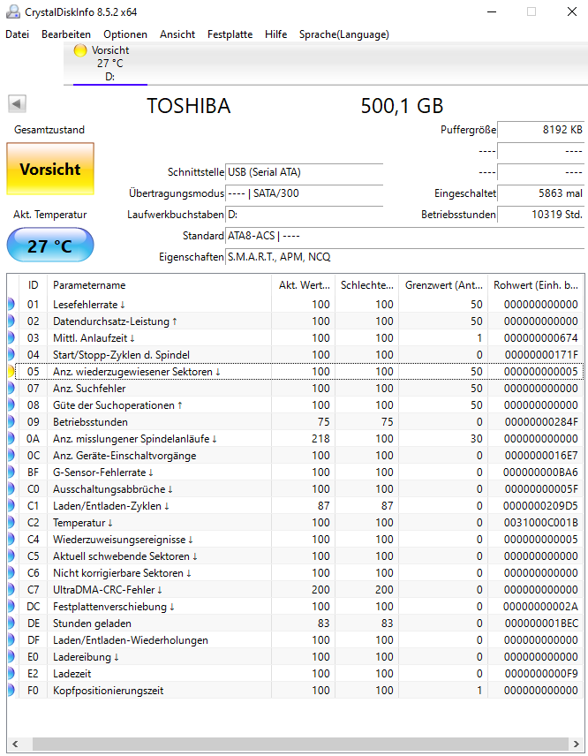588x756 pixels.
Task: Select the Nicht korrigierbare Sektoren row
Action: click(x=296, y=573)
